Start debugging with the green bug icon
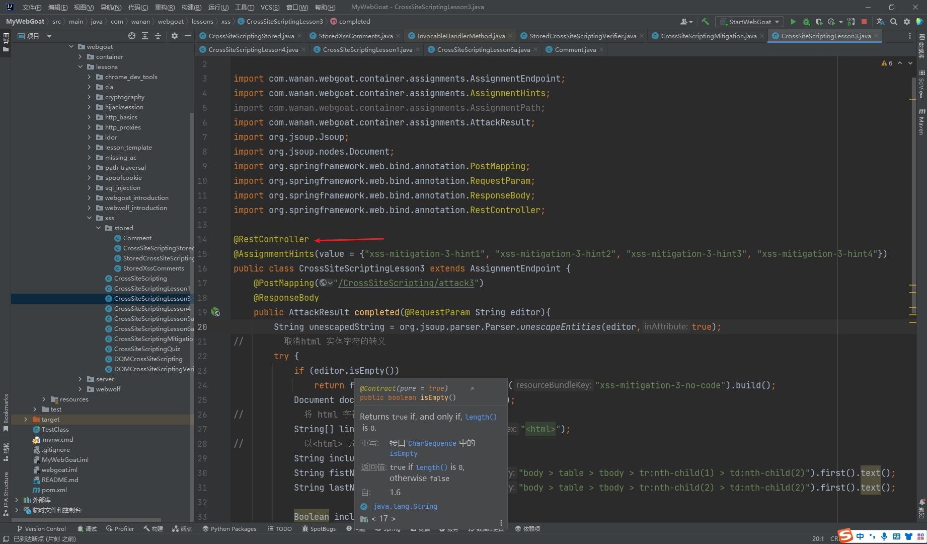 pyautogui.click(x=806, y=22)
